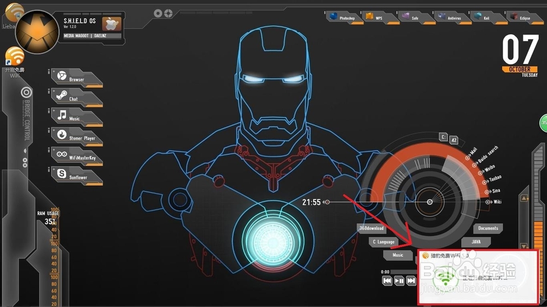Image resolution: width=547 pixels, height=307 pixels.
Task: Click the down arrow on right-side scroller
Action: 524,246
